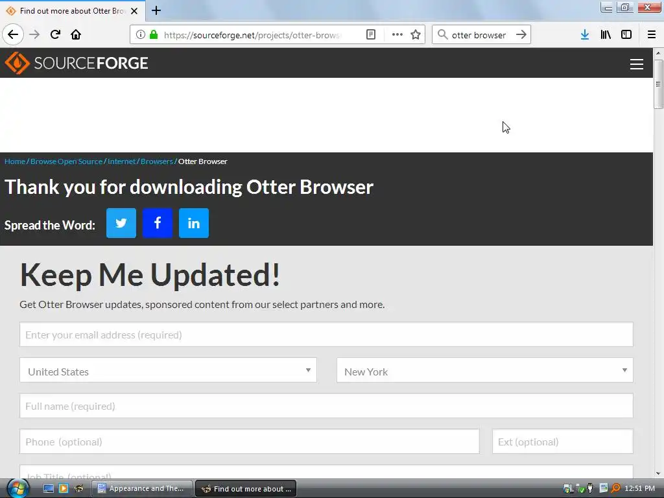Click the address bar URL
The image size is (664, 498).
pos(252,35)
